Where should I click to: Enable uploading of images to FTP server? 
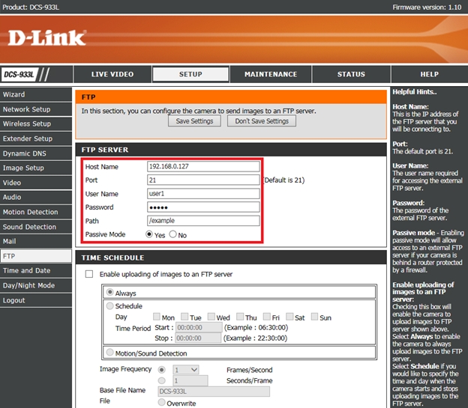(x=89, y=275)
